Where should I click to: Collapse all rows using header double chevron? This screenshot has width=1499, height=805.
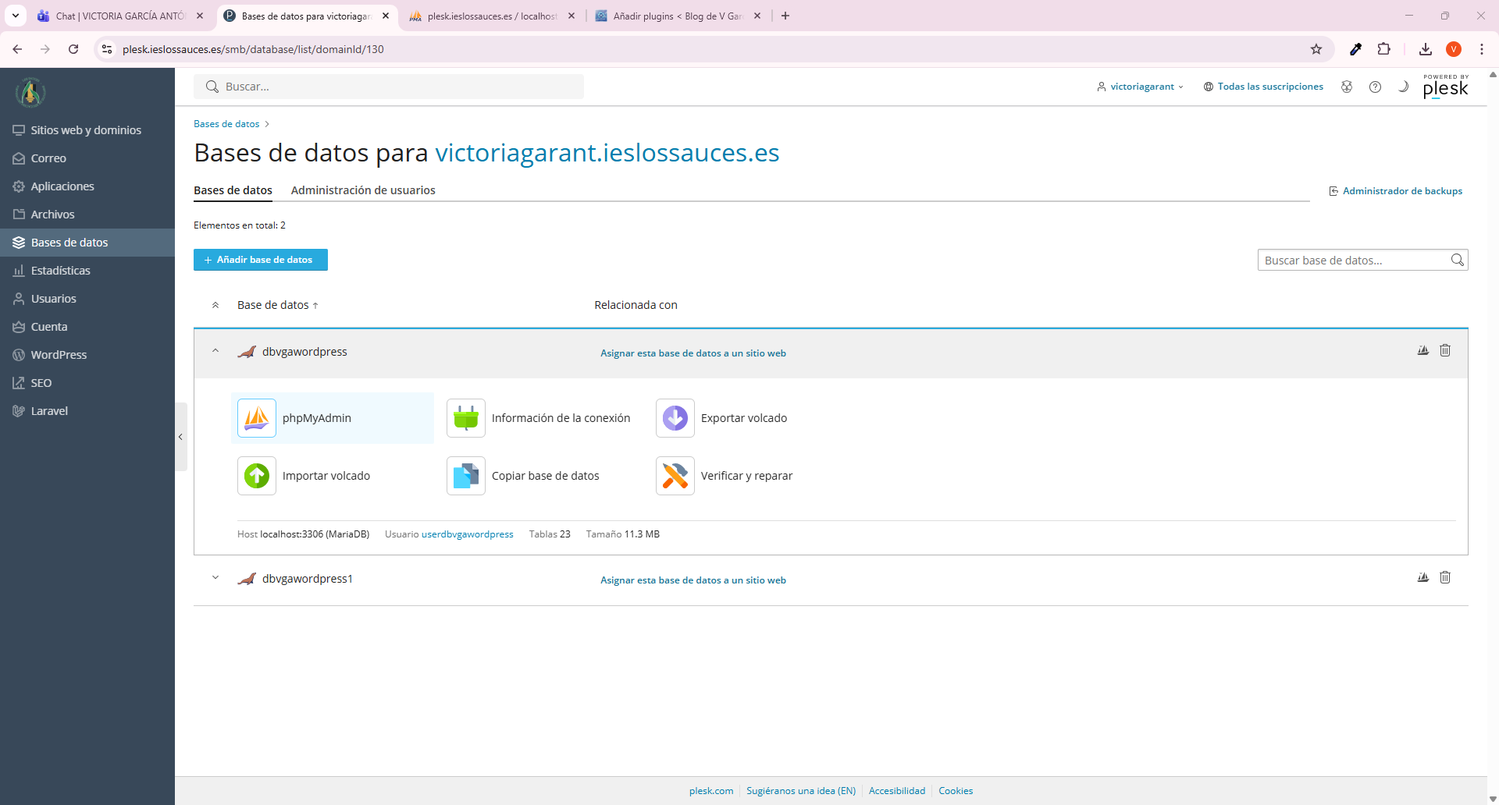pyautogui.click(x=215, y=306)
